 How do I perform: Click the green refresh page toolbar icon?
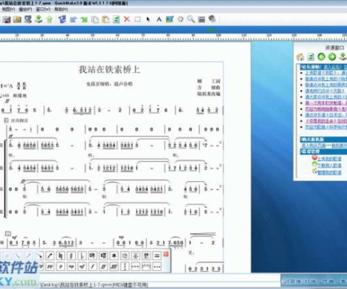(x=116, y=20)
